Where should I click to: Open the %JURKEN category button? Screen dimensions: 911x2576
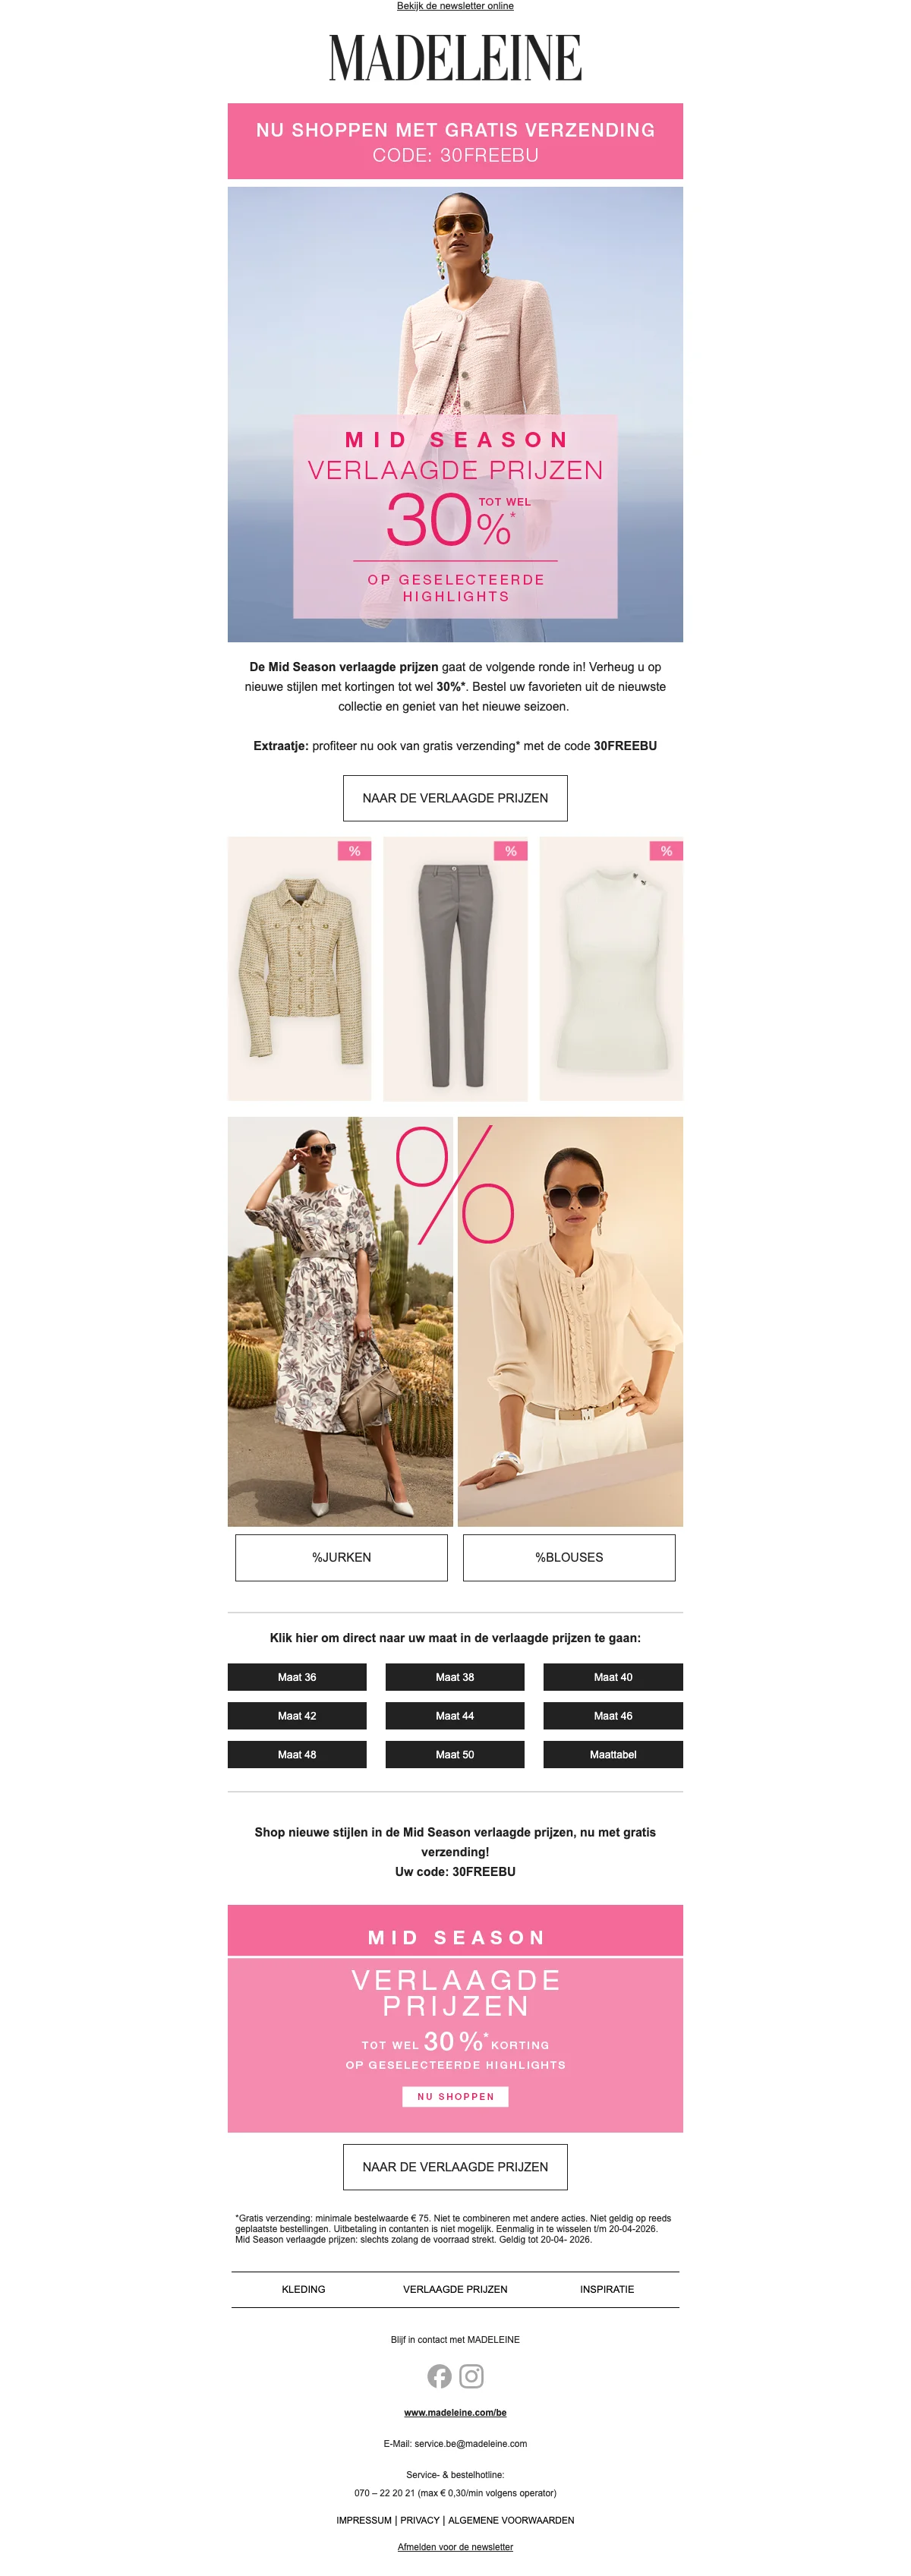tap(341, 1557)
